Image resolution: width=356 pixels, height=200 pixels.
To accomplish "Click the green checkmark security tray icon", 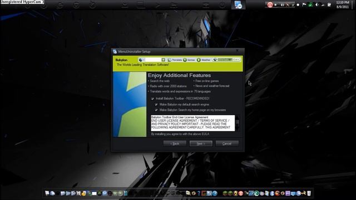I will click(310, 4).
